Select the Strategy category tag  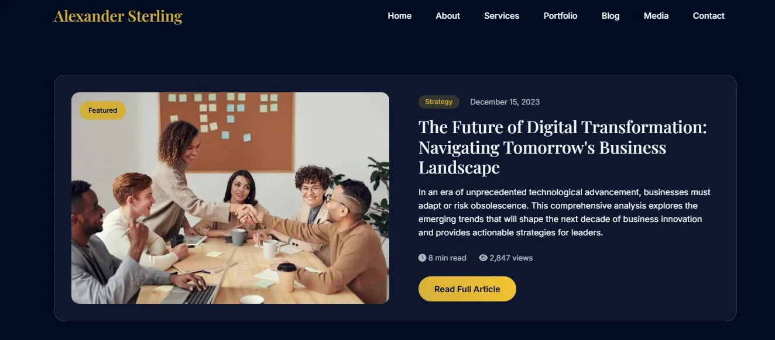point(439,102)
